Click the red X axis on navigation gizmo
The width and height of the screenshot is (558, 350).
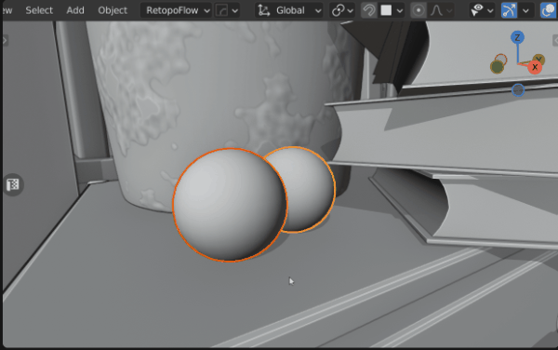click(x=535, y=67)
